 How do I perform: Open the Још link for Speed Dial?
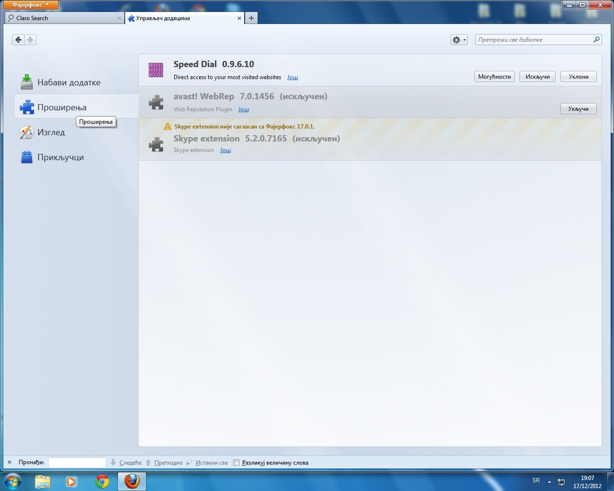click(x=293, y=77)
